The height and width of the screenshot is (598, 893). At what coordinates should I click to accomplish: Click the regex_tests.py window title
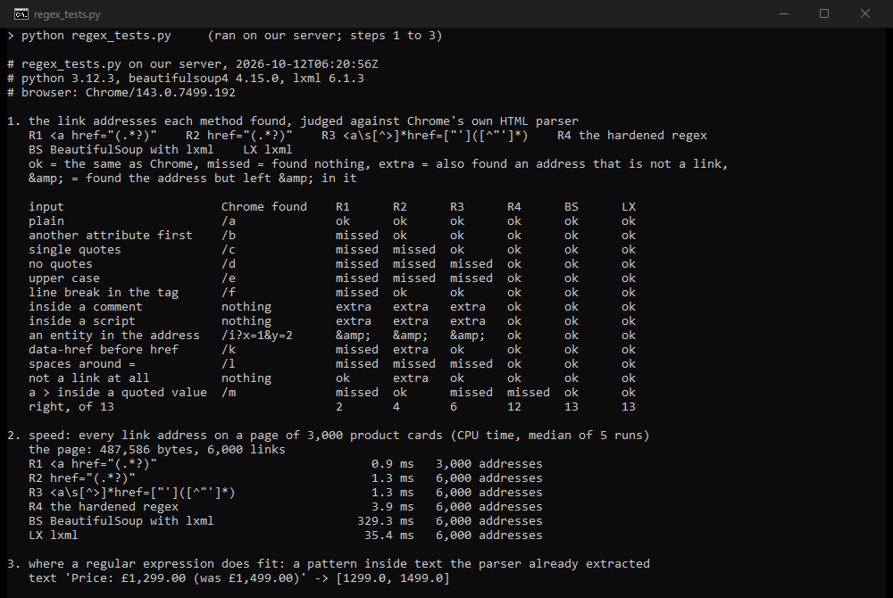point(67,14)
